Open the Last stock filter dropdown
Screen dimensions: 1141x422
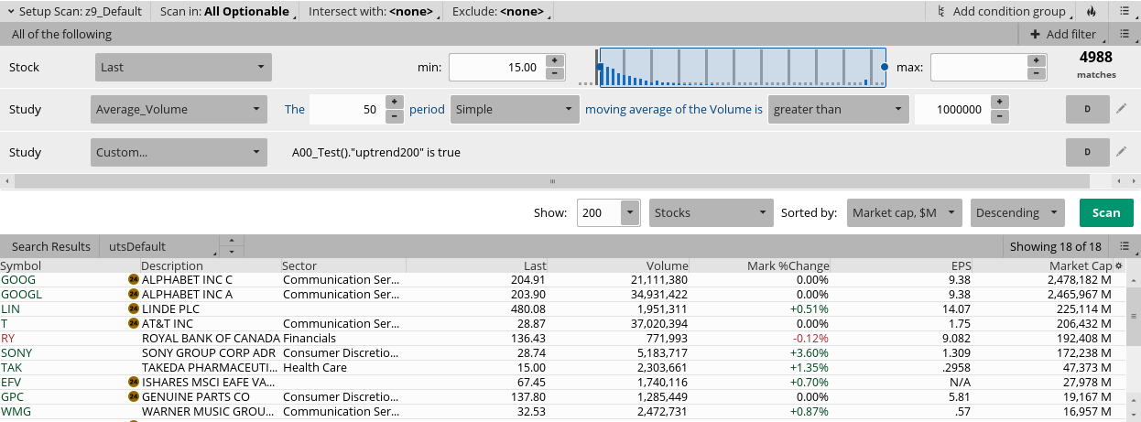[x=183, y=67]
